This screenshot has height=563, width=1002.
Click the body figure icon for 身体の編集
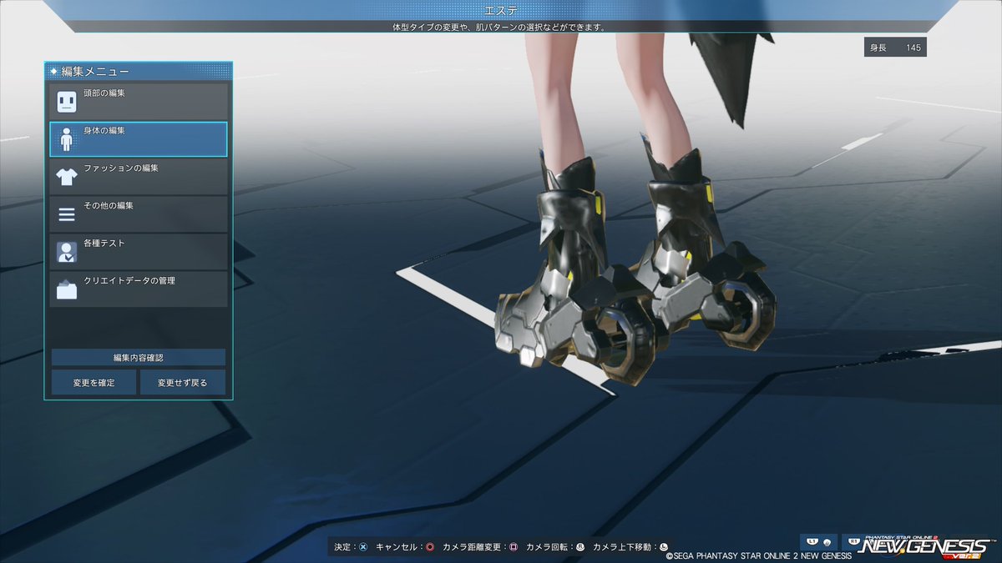pyautogui.click(x=67, y=140)
